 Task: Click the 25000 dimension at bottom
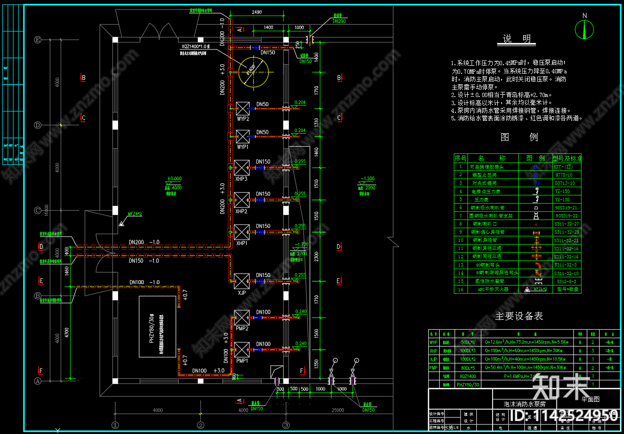pyautogui.click(x=339, y=410)
